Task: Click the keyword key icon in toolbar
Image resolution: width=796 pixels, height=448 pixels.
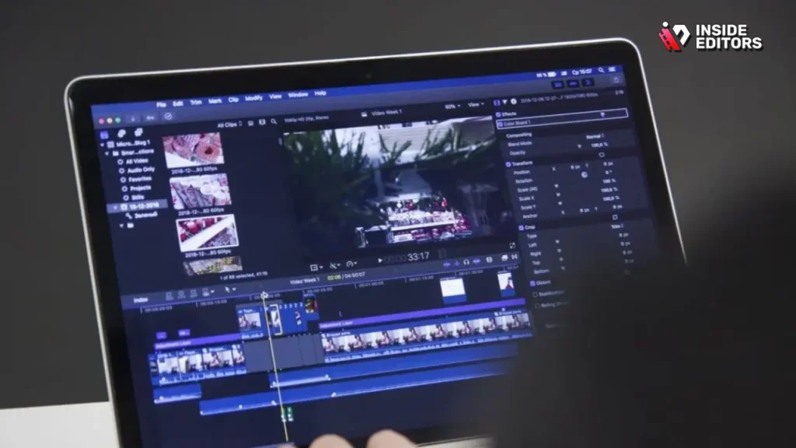Action: pyautogui.click(x=150, y=118)
